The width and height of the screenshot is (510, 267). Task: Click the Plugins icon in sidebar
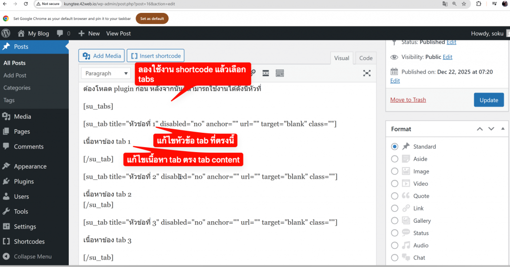click(6, 181)
